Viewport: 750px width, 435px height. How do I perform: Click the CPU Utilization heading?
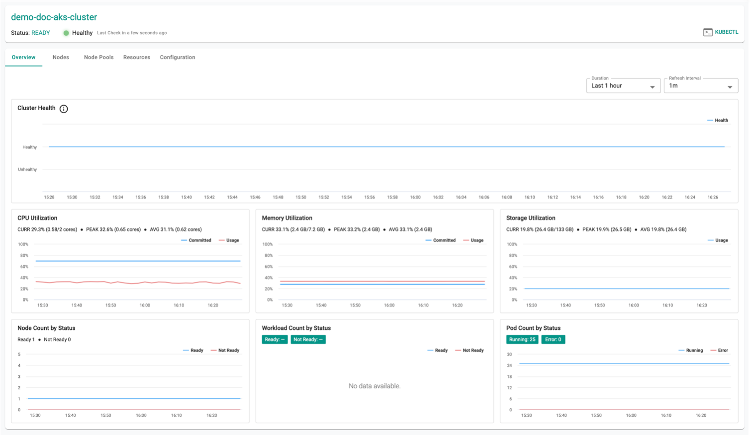coord(37,218)
